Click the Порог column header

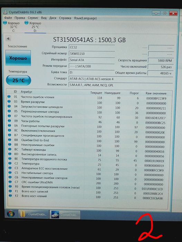(x=134, y=93)
